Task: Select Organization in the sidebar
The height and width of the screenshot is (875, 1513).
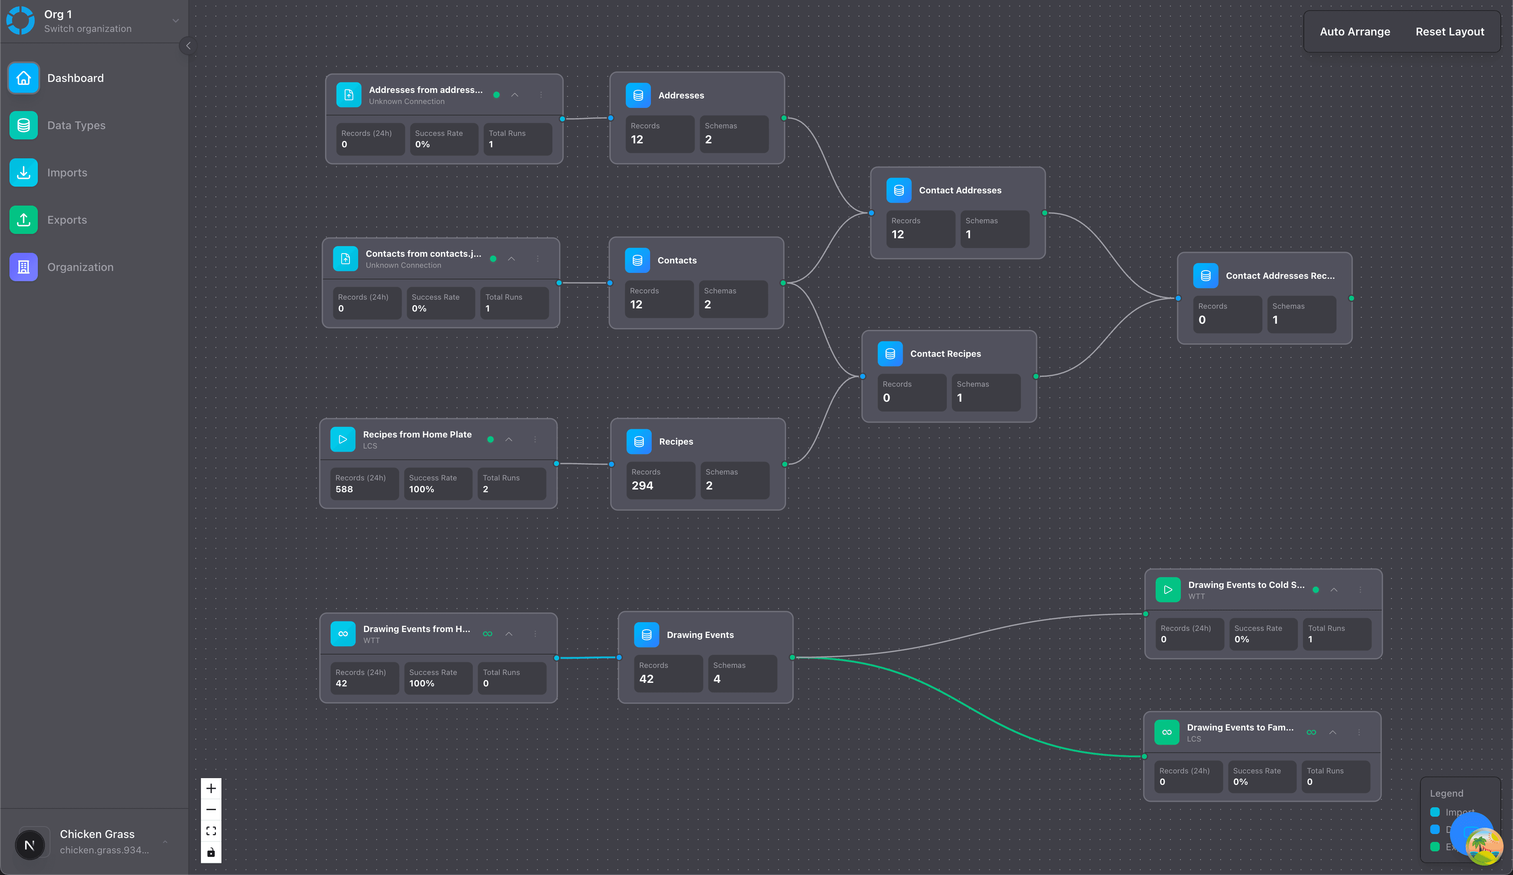Action: point(80,267)
